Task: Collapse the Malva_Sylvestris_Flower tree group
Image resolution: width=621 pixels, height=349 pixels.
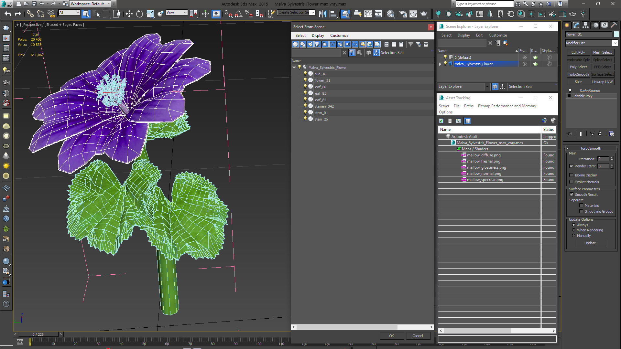Action: pos(294,68)
